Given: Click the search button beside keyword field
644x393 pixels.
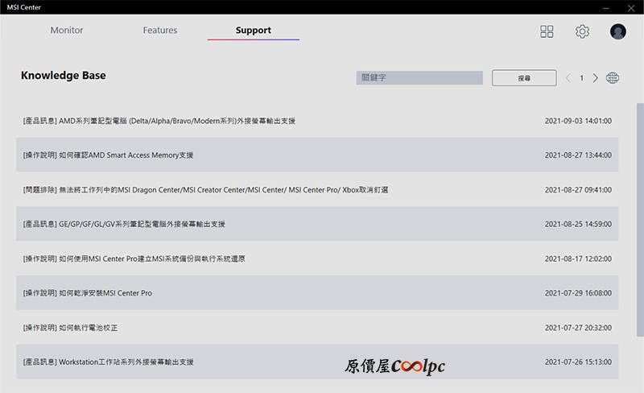Looking at the screenshot, I should (x=524, y=77).
